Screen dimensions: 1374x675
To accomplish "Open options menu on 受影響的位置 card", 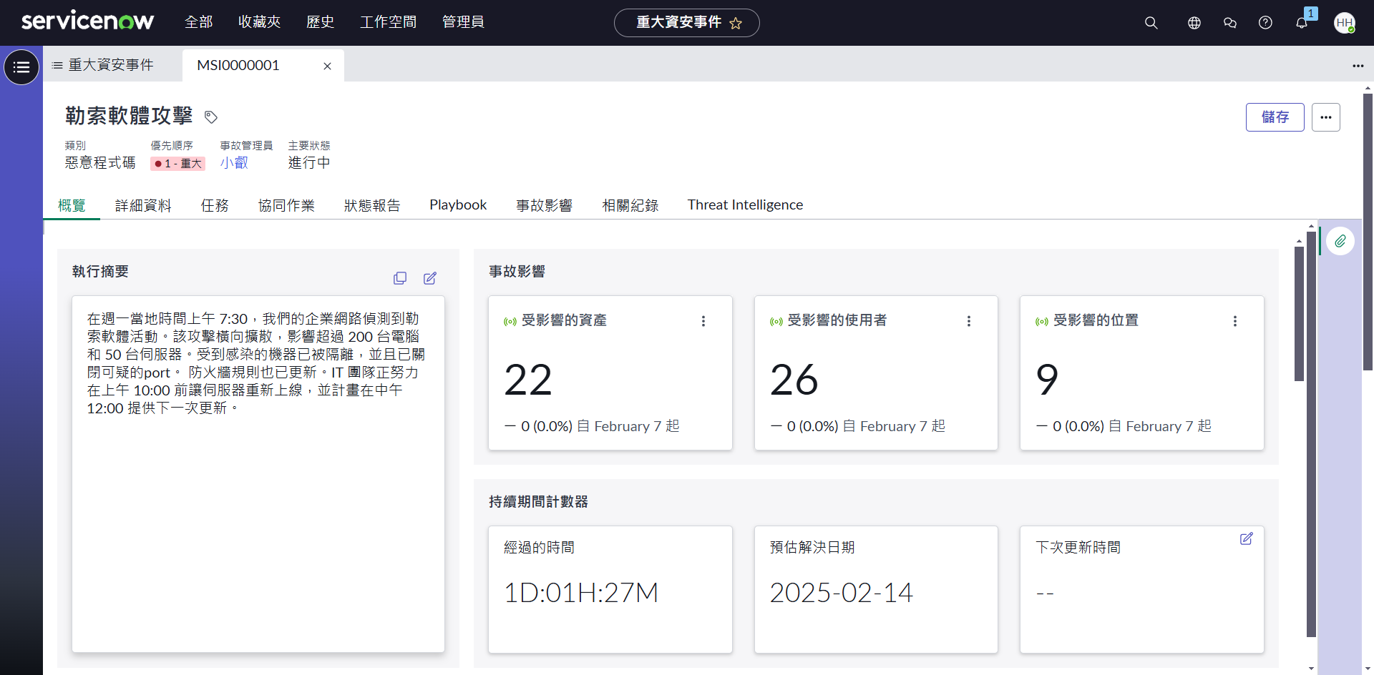I will tap(1234, 321).
